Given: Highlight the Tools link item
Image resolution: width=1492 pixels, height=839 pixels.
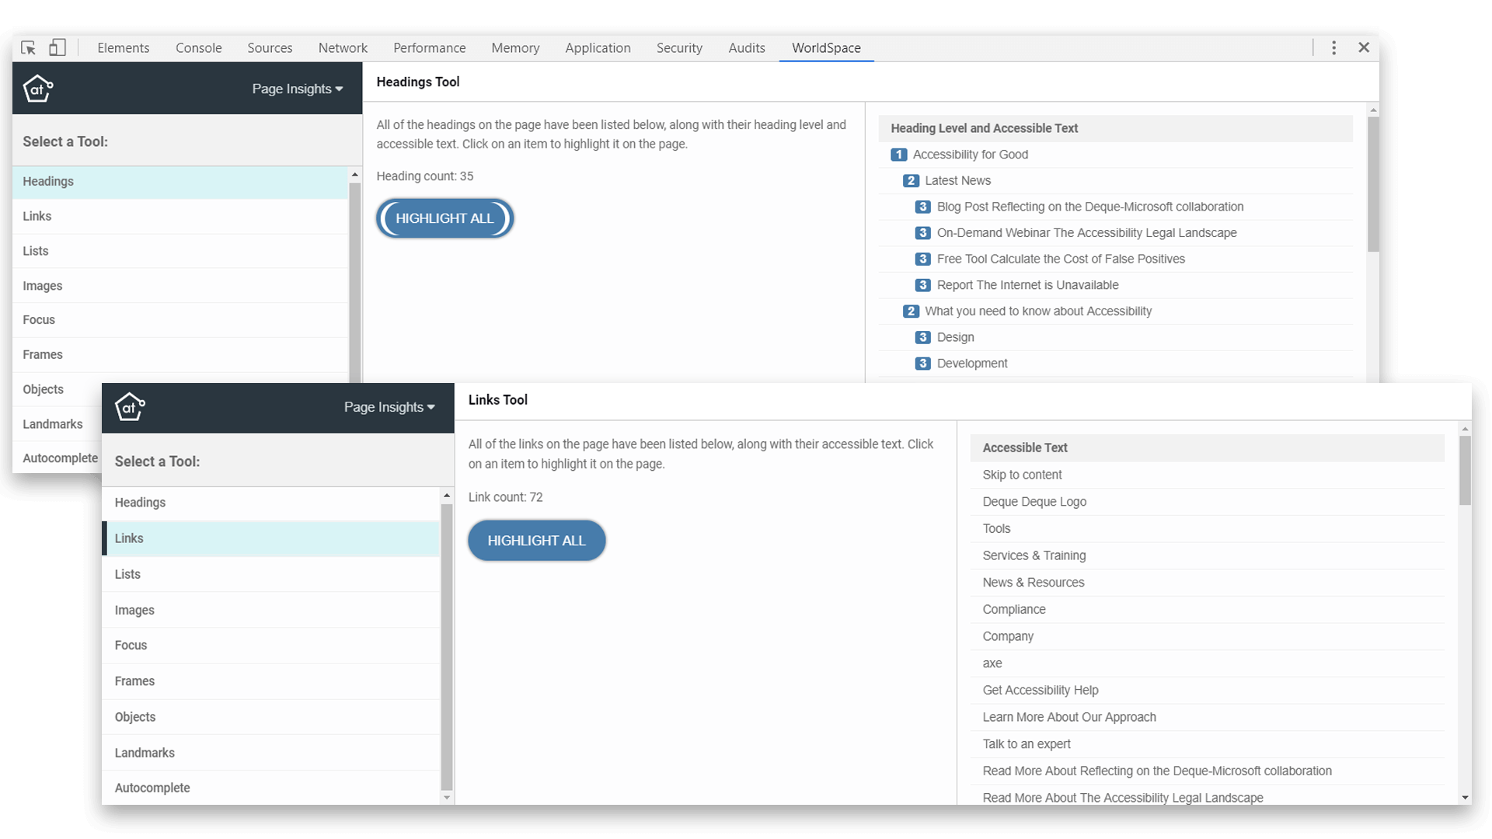Looking at the screenshot, I should click(1207, 529).
